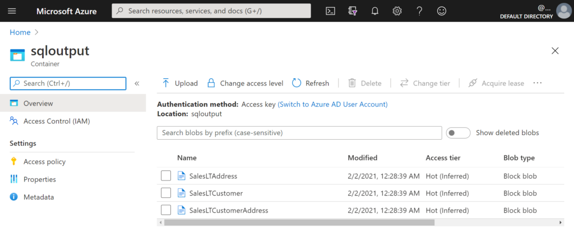
Task: Open the Help question mark
Action: [419, 11]
